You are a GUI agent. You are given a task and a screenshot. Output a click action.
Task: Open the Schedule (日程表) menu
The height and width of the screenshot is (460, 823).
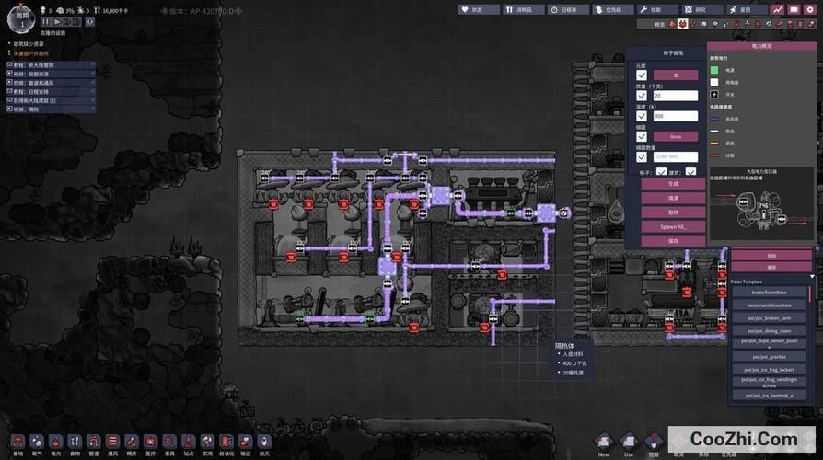tap(569, 9)
